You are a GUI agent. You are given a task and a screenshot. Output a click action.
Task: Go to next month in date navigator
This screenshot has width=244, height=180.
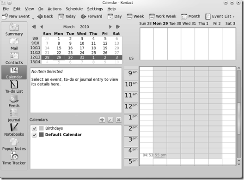(x=110, y=27)
